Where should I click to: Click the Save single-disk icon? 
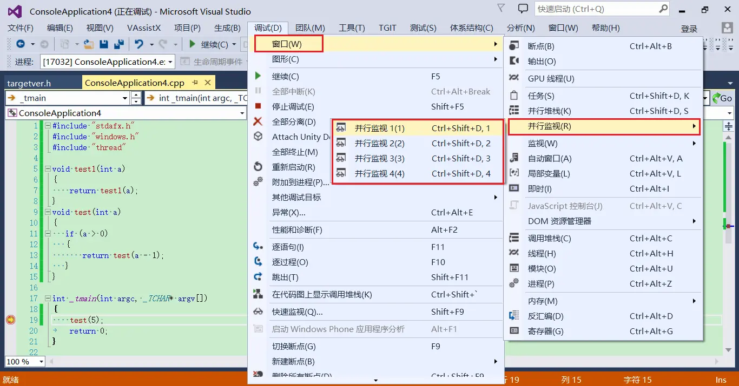(x=104, y=44)
